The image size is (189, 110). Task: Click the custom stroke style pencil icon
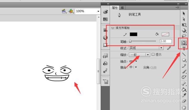[x=169, y=48]
